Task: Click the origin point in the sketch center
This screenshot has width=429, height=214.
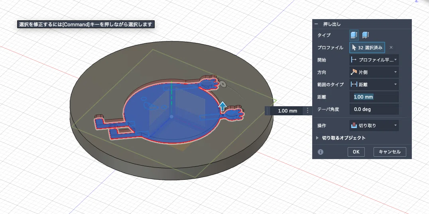Action: 171,117
